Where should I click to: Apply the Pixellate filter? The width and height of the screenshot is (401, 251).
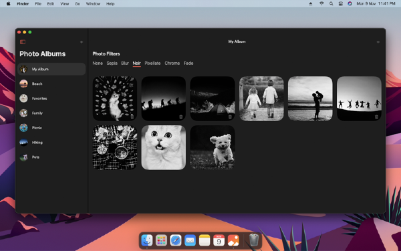click(x=152, y=64)
